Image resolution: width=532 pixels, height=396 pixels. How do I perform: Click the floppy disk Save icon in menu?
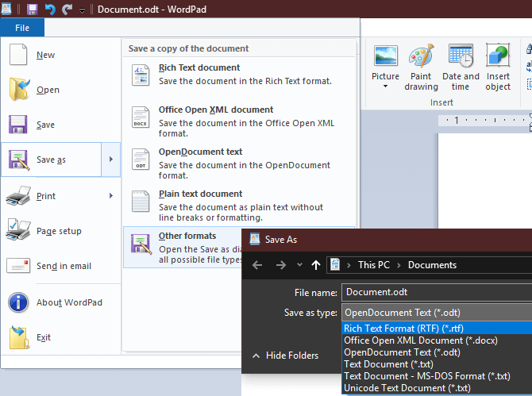coord(18,125)
